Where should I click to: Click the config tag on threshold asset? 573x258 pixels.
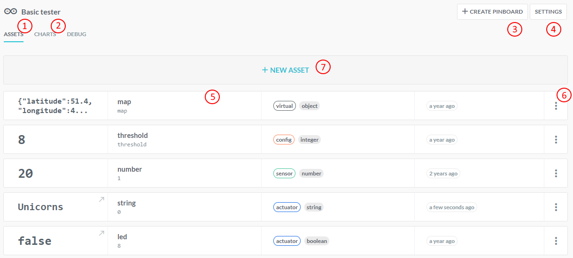pyautogui.click(x=284, y=140)
